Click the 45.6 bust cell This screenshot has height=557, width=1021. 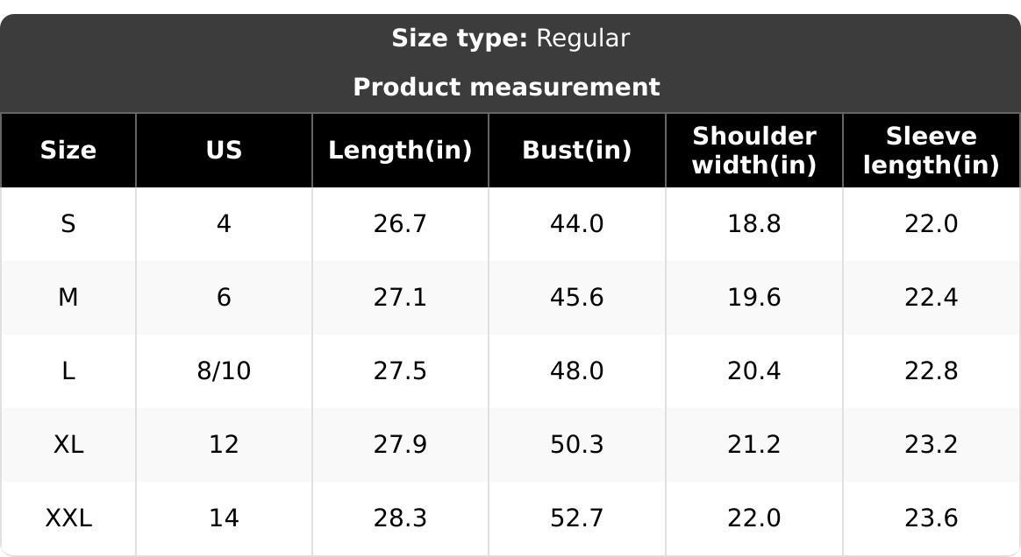[x=576, y=298]
